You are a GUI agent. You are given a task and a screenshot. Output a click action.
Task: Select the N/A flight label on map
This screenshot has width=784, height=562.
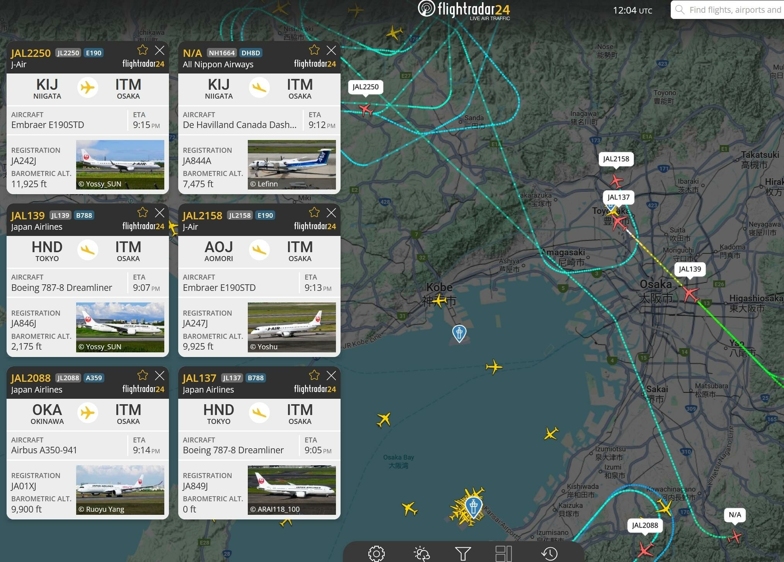click(x=735, y=515)
